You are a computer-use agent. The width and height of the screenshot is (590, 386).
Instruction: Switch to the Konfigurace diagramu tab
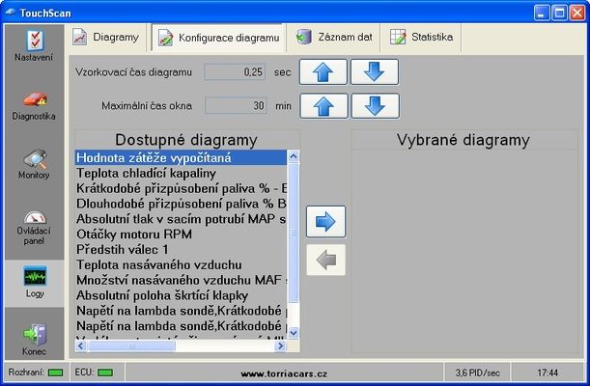218,38
